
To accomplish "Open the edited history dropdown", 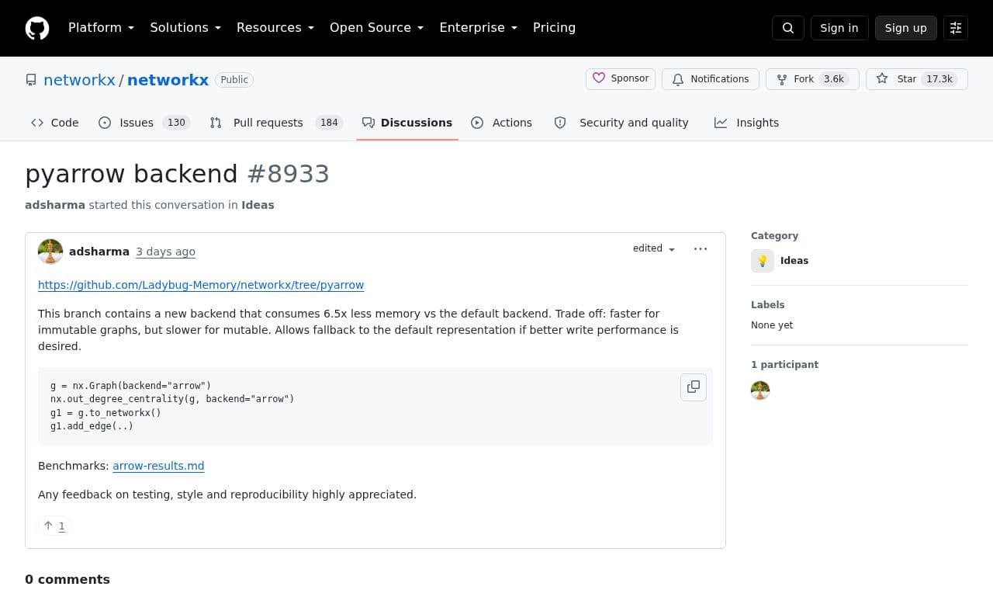I will coord(654,248).
